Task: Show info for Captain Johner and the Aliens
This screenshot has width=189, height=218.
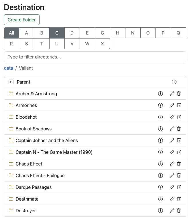Action: click(x=160, y=140)
